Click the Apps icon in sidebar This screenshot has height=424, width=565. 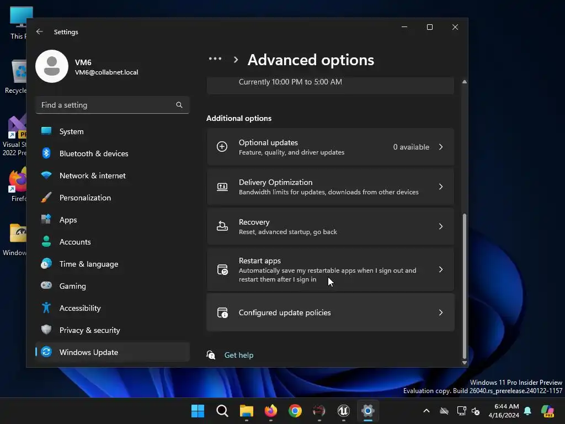46,219
